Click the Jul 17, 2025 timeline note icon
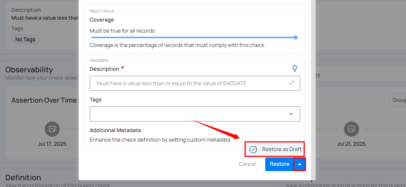 point(52,129)
